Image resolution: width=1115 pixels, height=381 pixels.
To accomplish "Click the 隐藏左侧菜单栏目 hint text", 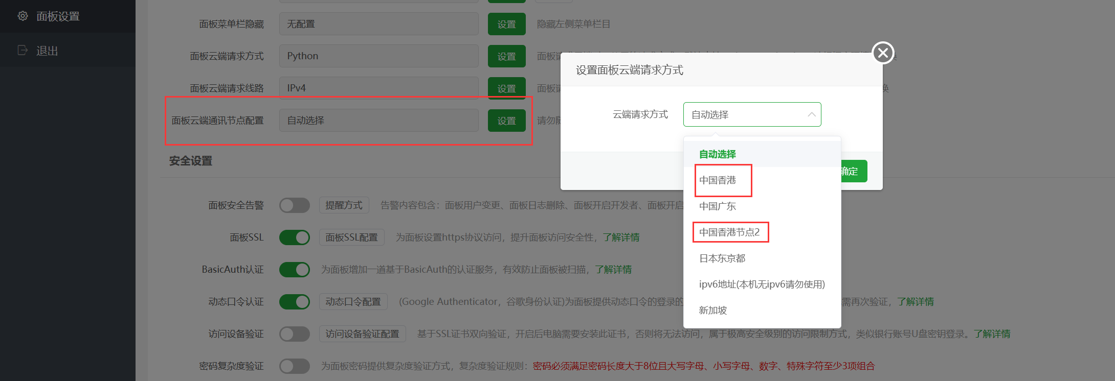I will click(x=573, y=24).
